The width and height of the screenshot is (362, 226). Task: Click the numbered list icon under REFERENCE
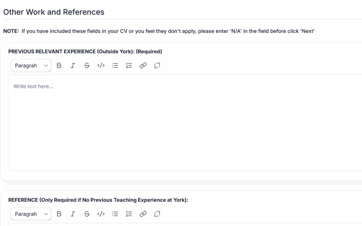pyautogui.click(x=129, y=214)
